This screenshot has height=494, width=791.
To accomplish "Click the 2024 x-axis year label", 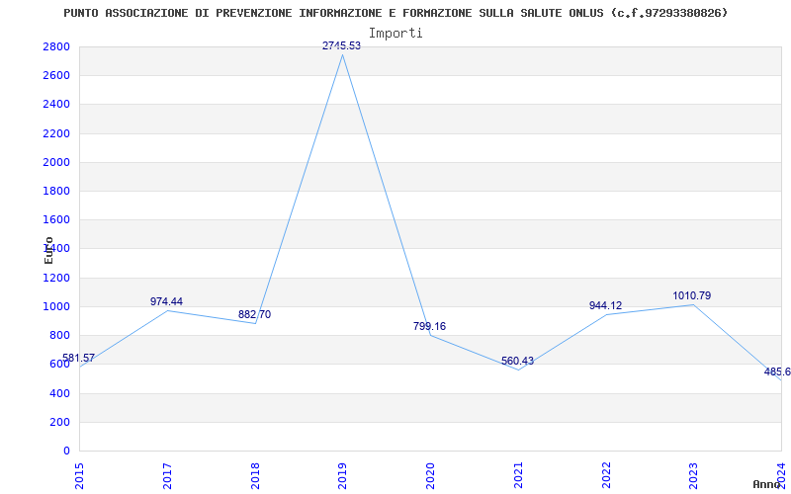I will [781, 475].
